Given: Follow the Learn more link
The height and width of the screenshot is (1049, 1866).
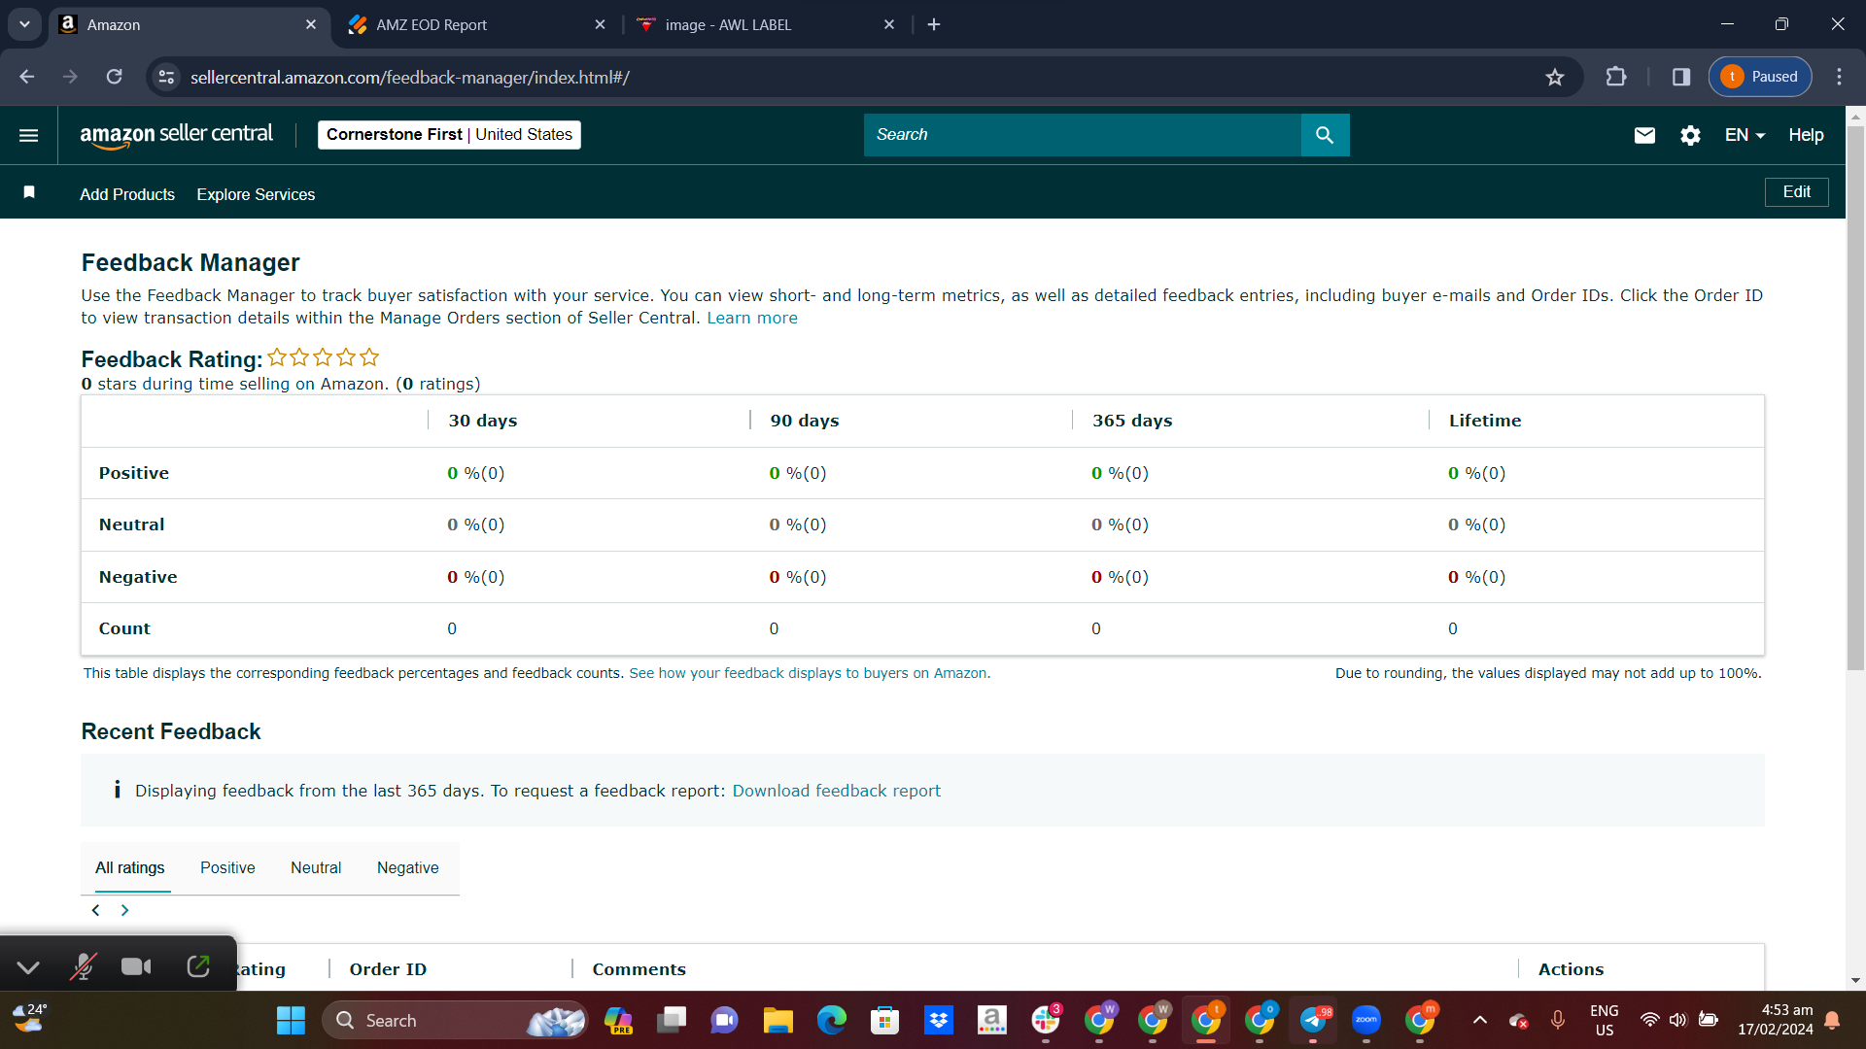Looking at the screenshot, I should [752, 318].
